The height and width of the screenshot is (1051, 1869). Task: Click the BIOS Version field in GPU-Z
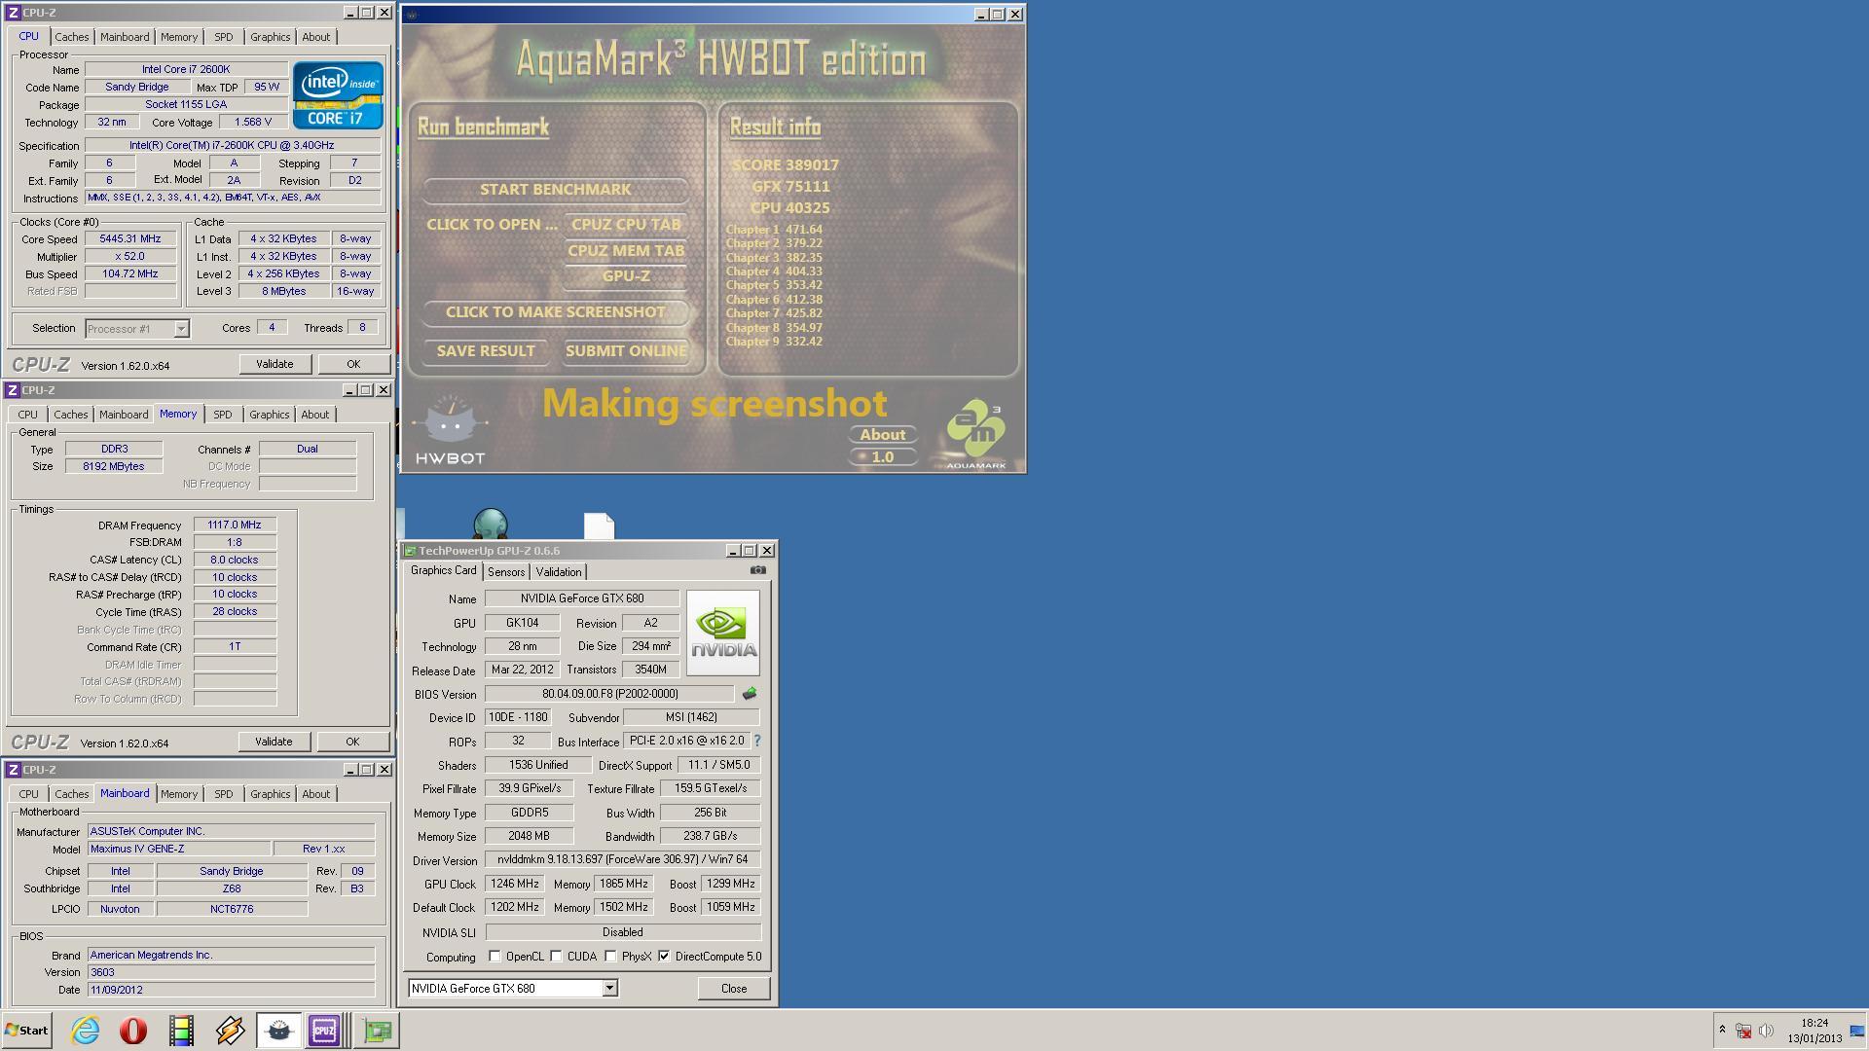pyautogui.click(x=609, y=694)
